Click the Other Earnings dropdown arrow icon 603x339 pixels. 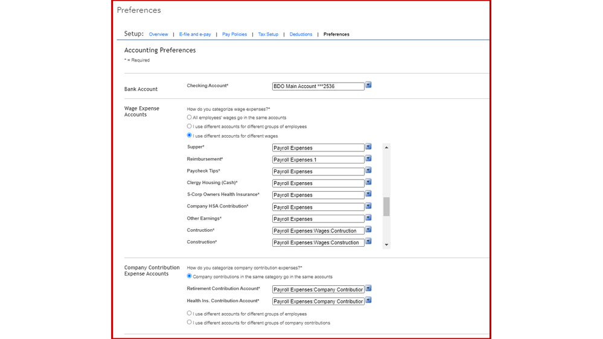(368, 218)
